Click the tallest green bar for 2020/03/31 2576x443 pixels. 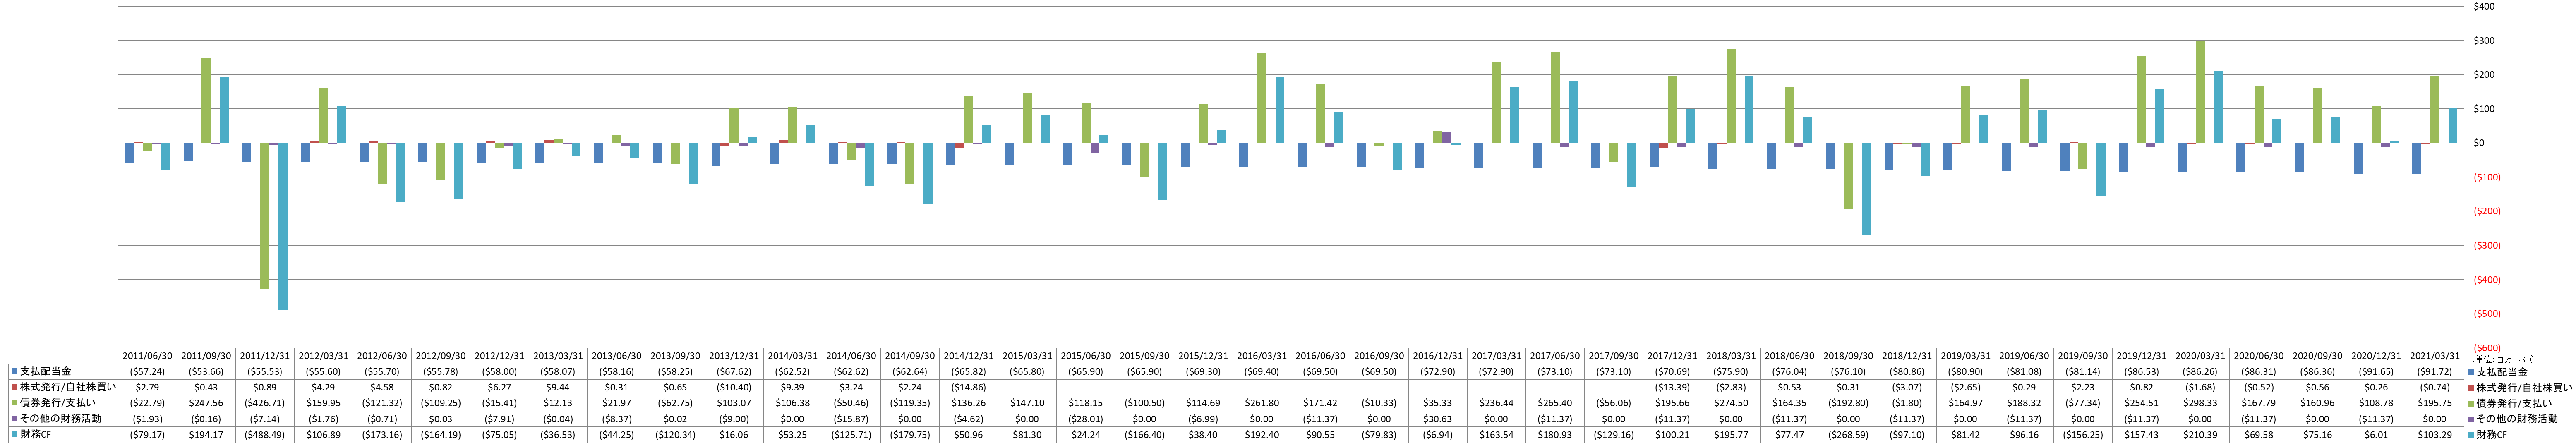coord(2200,92)
